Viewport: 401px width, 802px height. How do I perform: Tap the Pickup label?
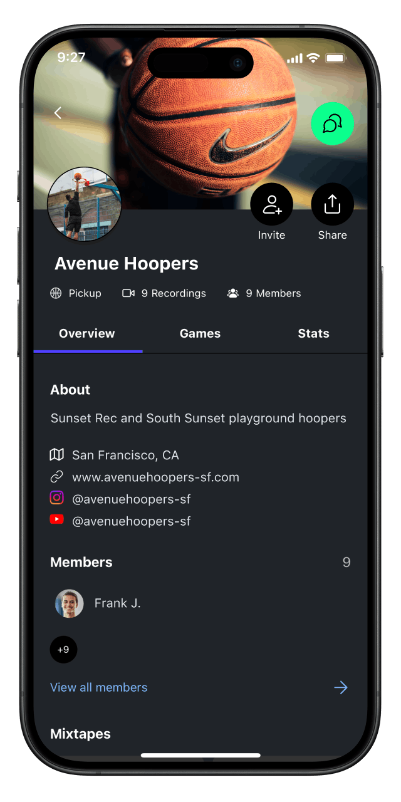85,293
